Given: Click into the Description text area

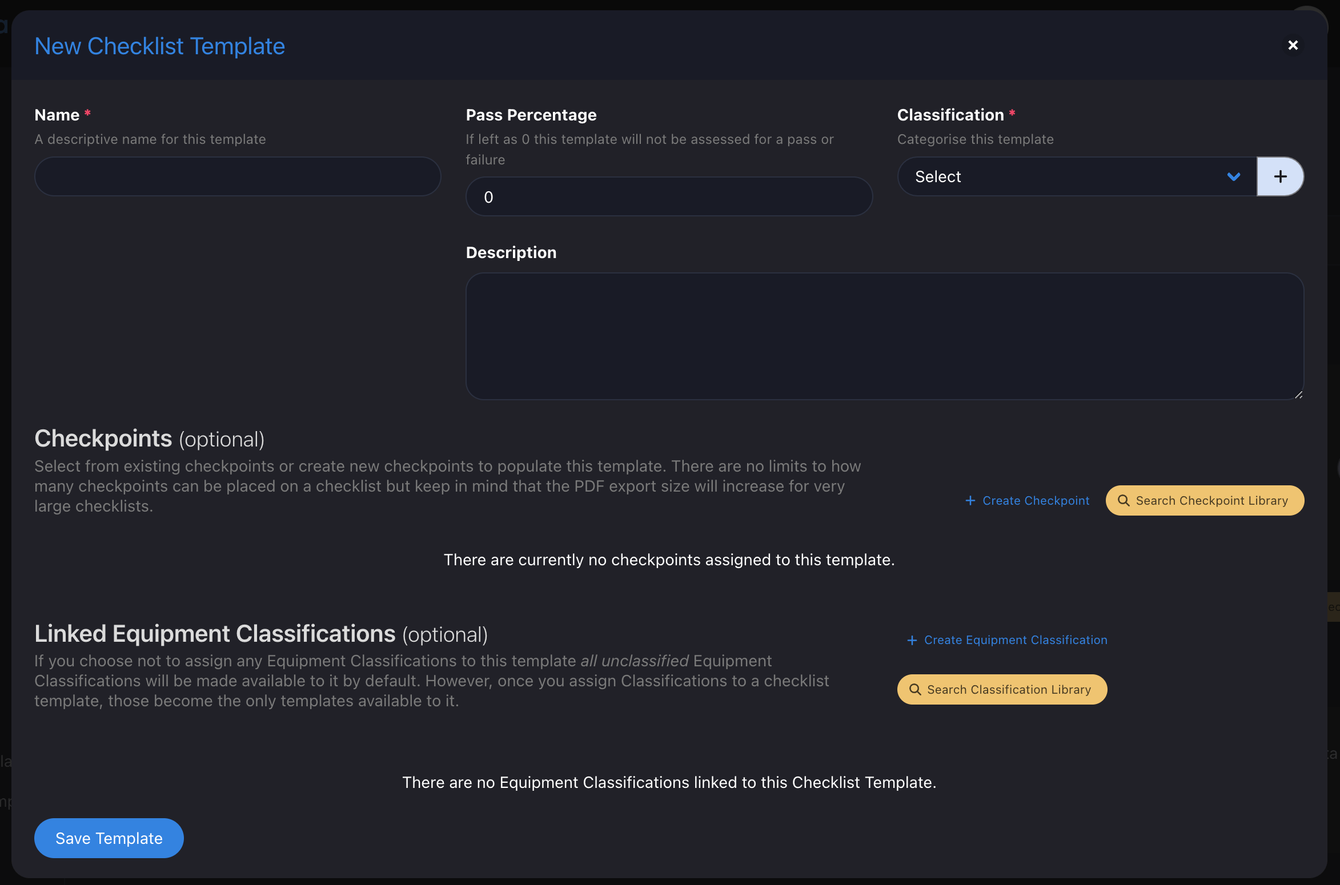Looking at the screenshot, I should [x=884, y=337].
